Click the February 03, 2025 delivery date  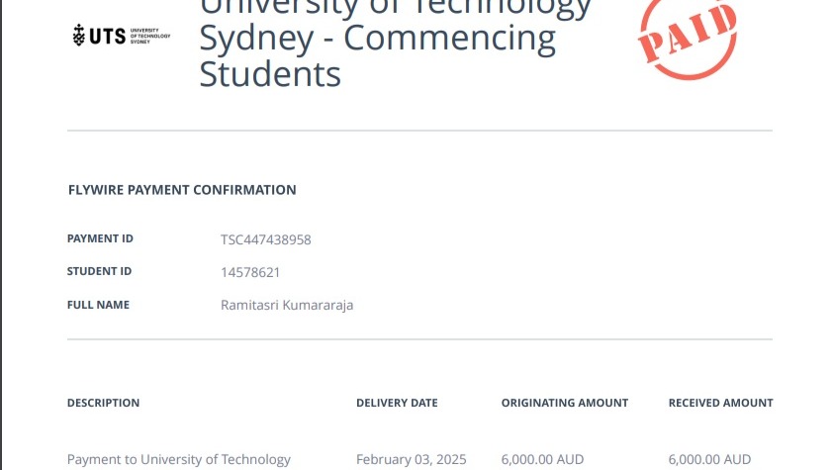412,459
